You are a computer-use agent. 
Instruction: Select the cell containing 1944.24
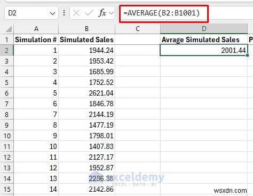(x=86, y=50)
